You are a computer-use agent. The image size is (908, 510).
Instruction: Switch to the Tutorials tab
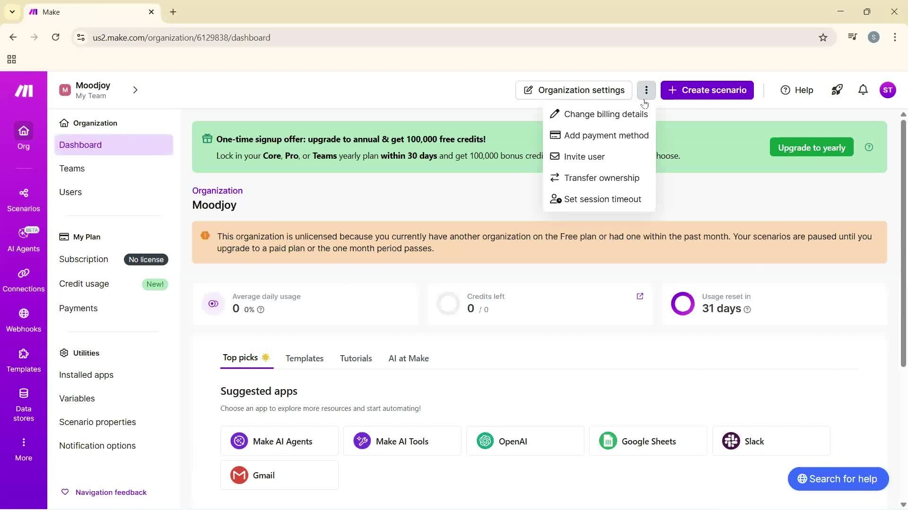click(356, 358)
